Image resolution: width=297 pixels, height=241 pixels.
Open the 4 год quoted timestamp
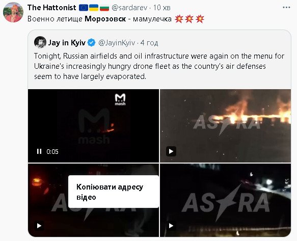pyautogui.click(x=149, y=43)
